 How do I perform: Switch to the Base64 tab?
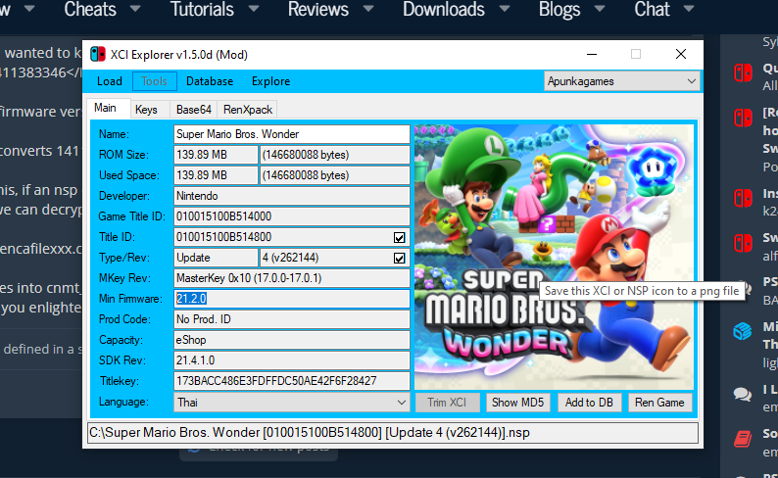point(193,110)
